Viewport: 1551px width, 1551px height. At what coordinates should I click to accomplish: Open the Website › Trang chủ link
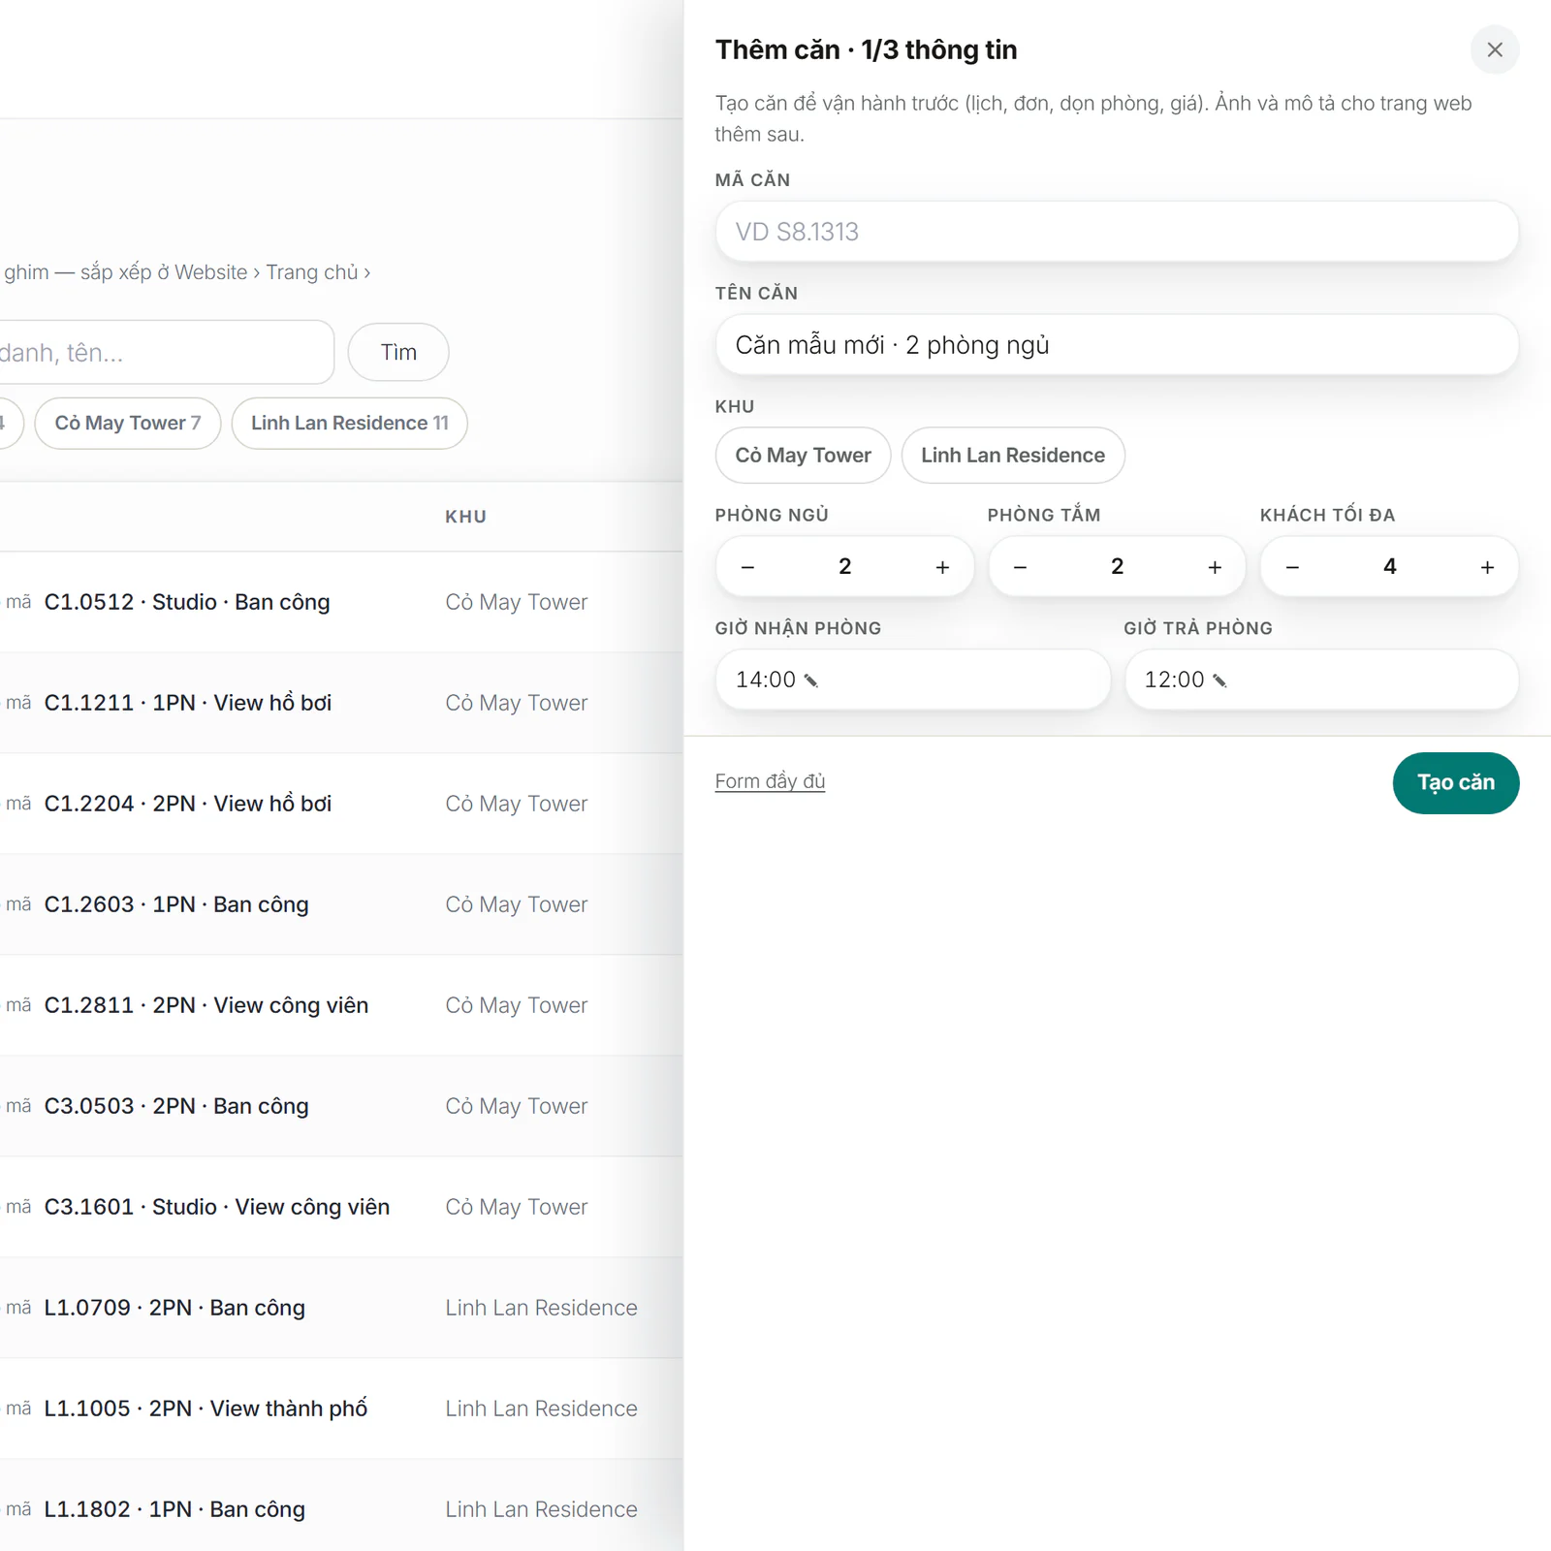pyautogui.click(x=272, y=272)
